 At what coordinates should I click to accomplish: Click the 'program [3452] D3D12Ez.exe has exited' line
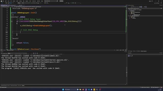31,68
